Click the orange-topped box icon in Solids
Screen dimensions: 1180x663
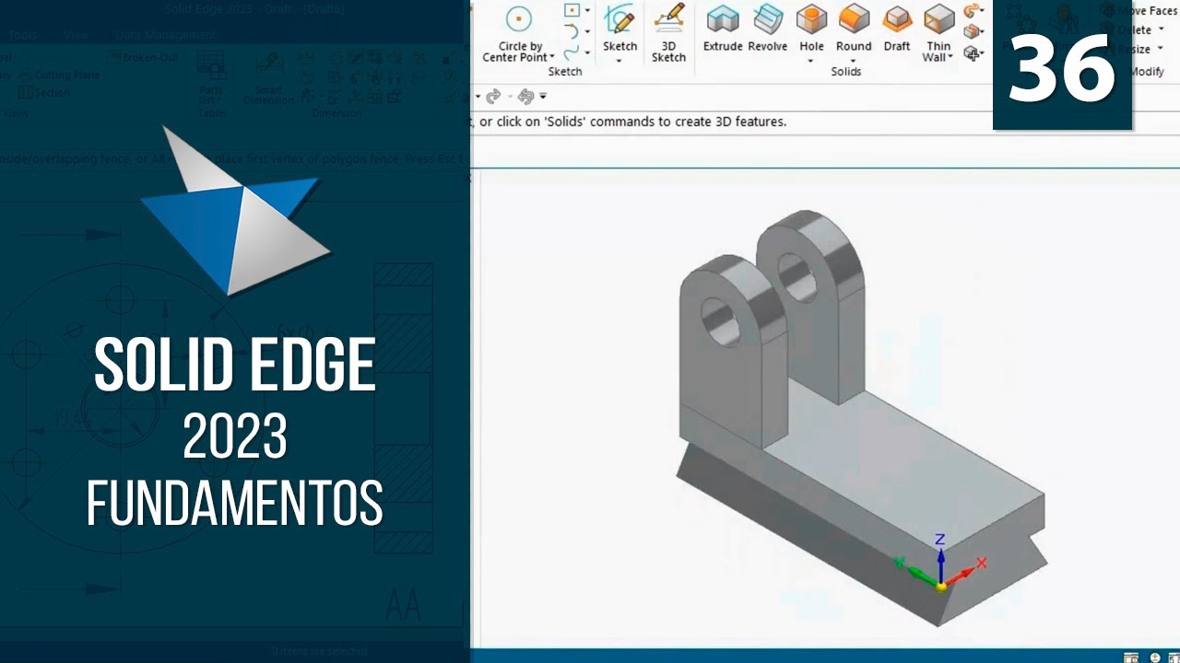pos(971,32)
